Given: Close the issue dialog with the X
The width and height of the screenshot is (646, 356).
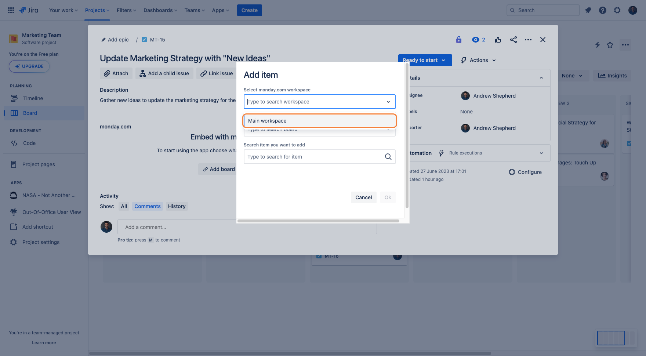Looking at the screenshot, I should [x=543, y=40].
